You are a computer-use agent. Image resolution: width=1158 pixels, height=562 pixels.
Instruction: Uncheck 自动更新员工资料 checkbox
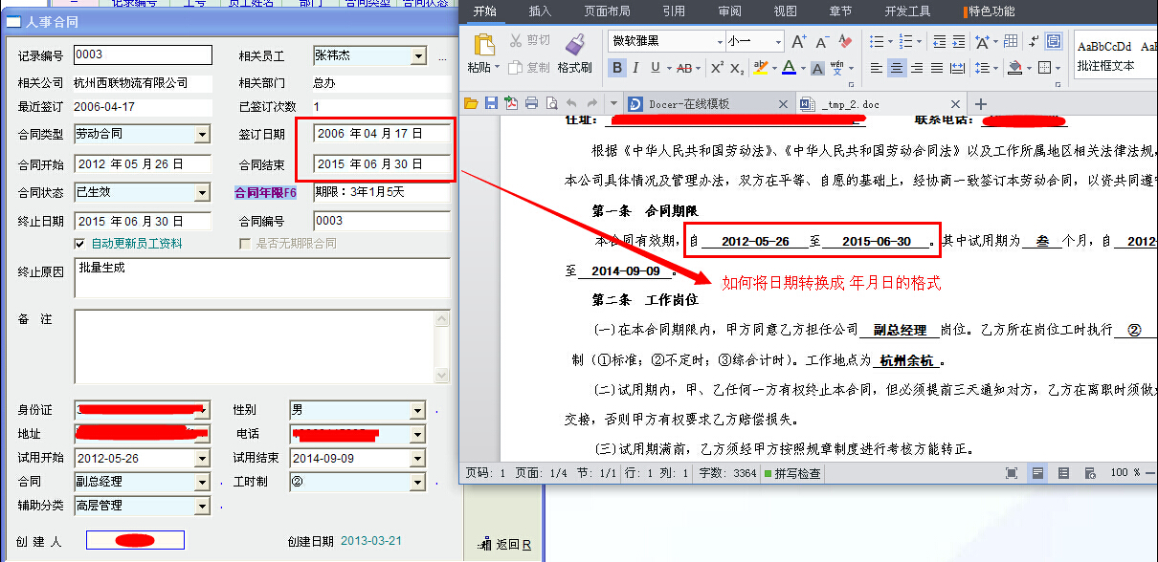[x=80, y=244]
